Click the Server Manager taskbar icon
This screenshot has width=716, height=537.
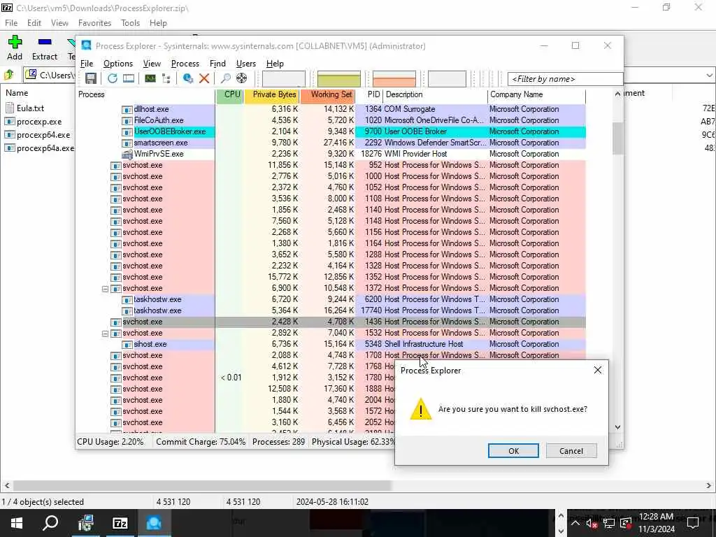coord(85,523)
